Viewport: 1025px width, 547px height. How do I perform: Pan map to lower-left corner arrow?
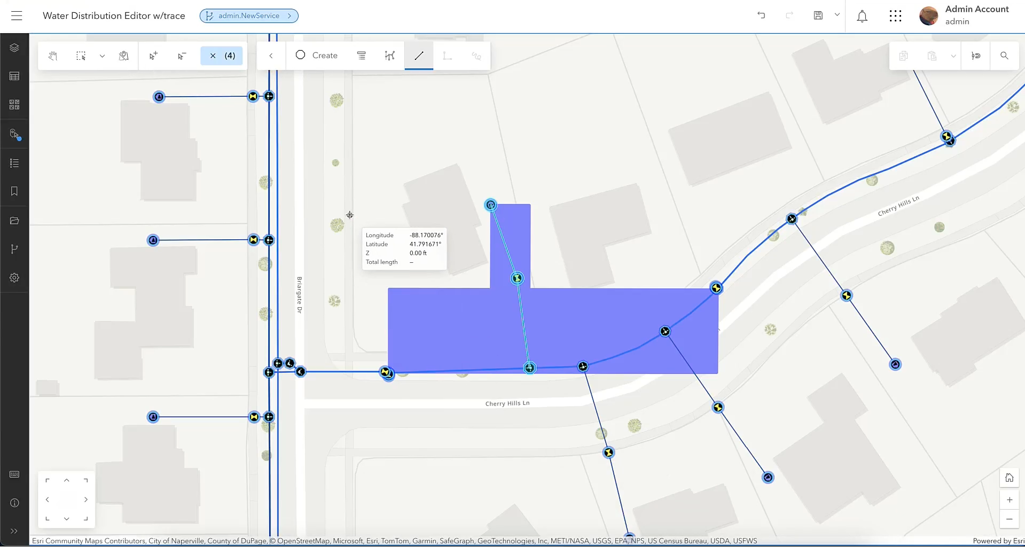click(x=48, y=519)
